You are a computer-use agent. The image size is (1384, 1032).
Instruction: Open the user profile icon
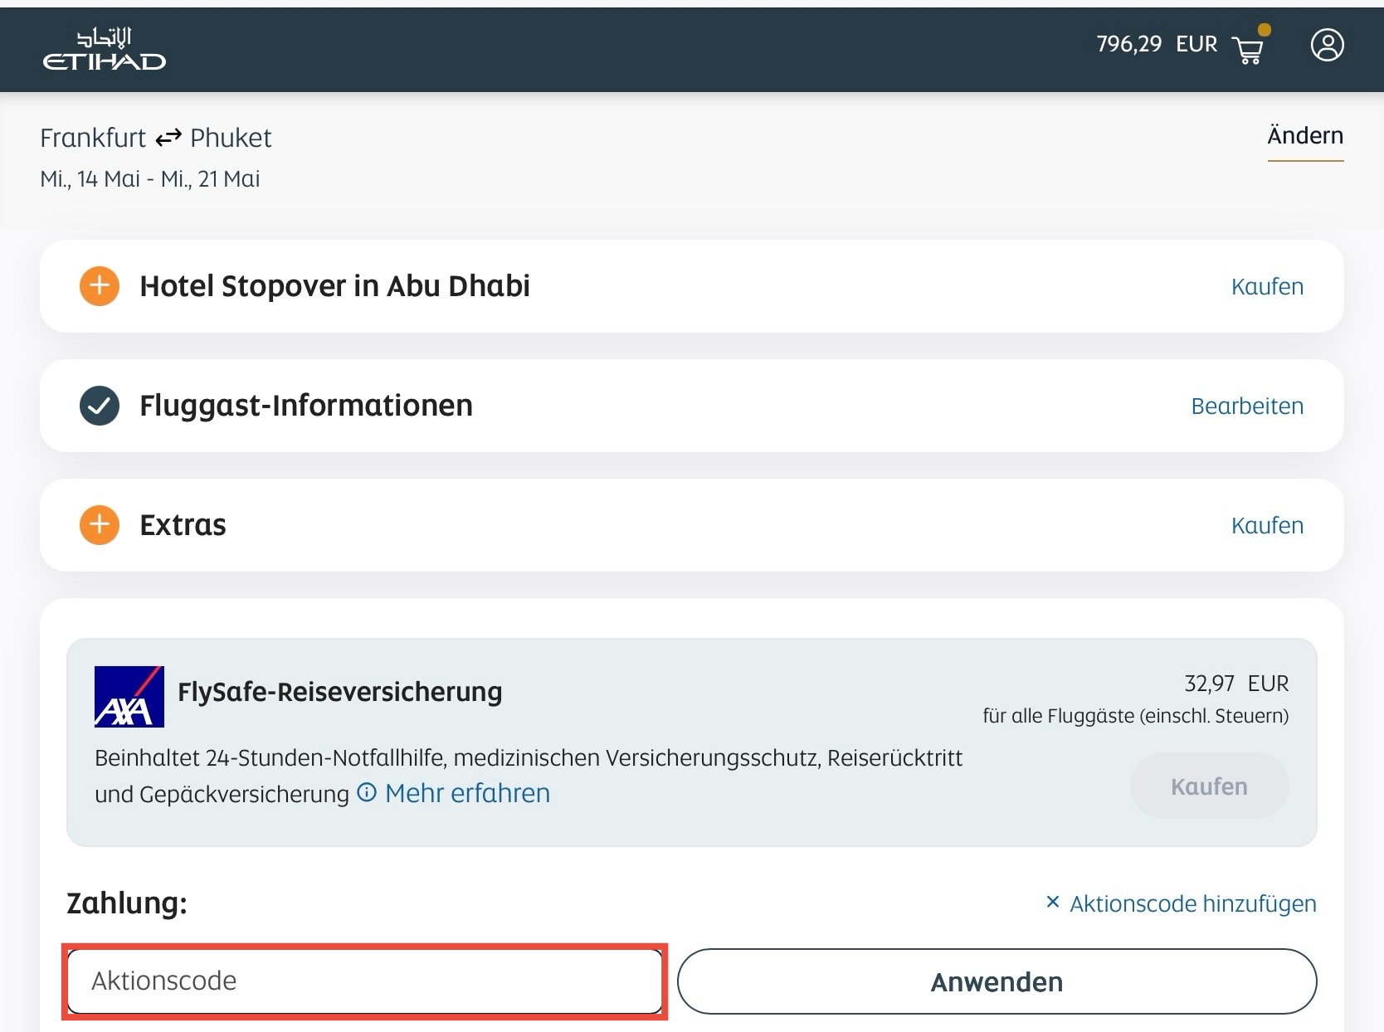tap(1327, 45)
